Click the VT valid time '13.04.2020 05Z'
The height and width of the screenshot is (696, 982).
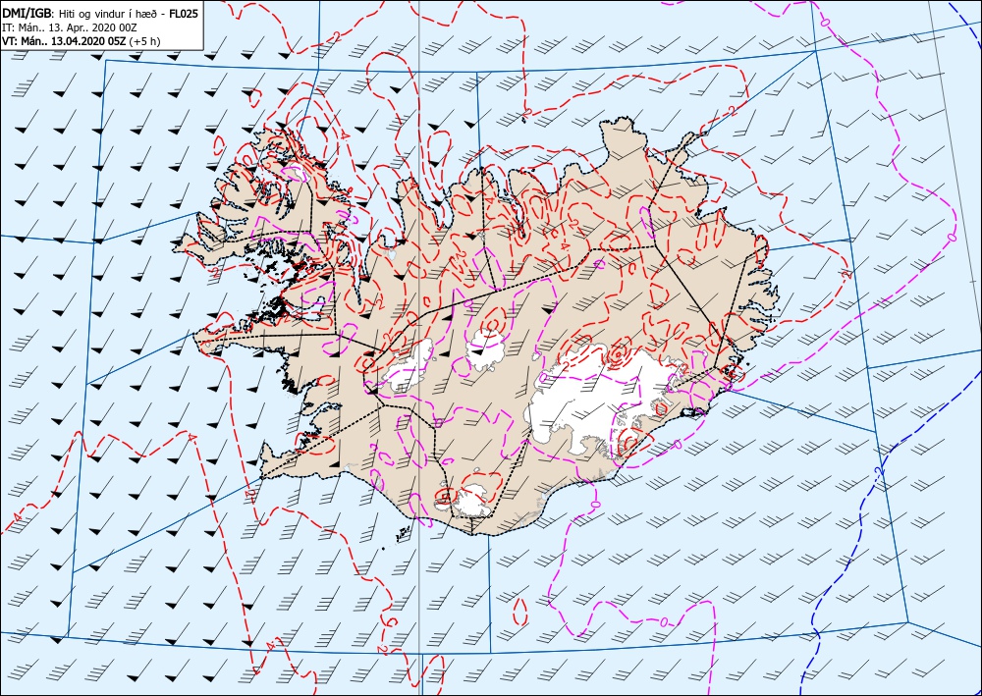coord(87,42)
